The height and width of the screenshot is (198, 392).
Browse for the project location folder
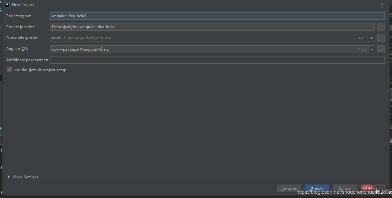pos(381,27)
